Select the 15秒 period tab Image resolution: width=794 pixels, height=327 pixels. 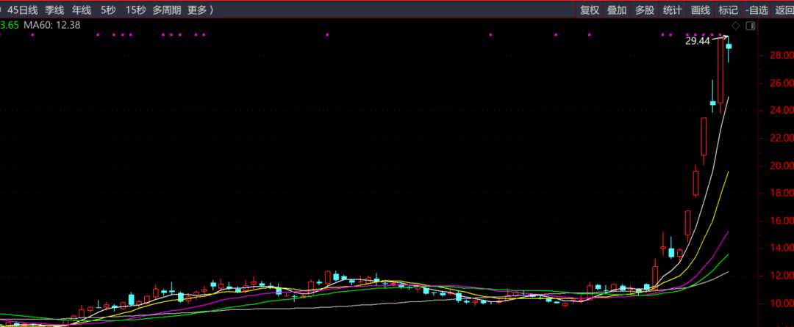(135, 10)
